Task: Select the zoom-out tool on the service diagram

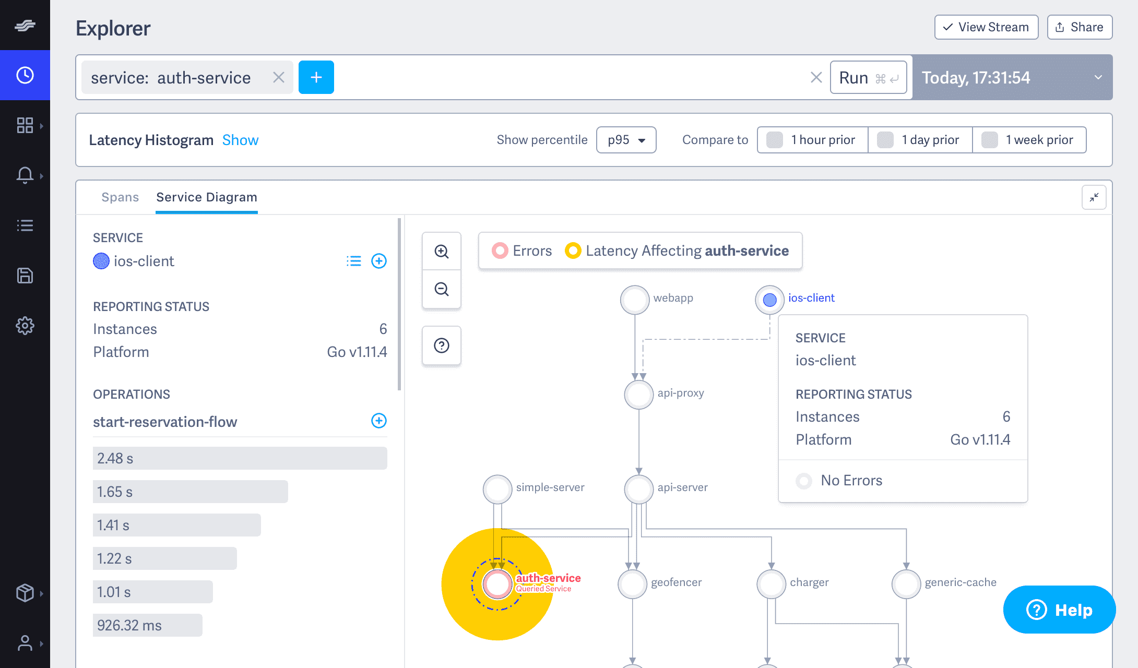Action: tap(441, 289)
